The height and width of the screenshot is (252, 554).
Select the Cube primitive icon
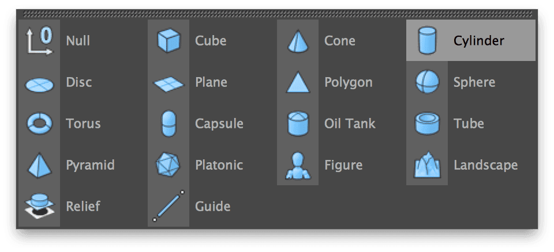(169, 41)
